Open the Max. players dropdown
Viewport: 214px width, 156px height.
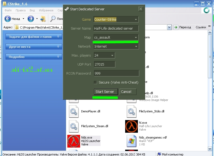[x=112, y=56]
